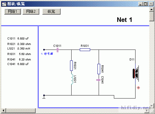Click the horizontal scrollbar thumb

[21, 110]
